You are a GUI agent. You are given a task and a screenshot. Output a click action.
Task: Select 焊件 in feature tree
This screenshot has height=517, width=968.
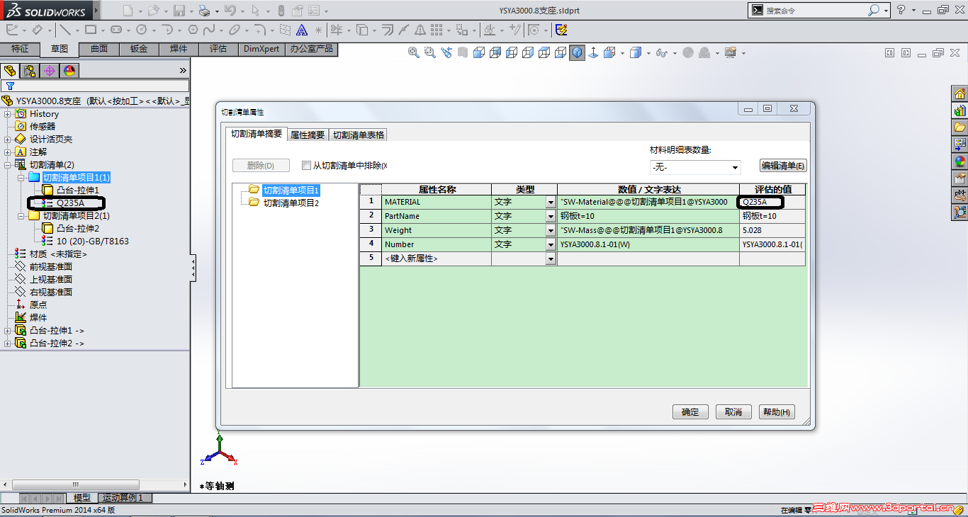coord(38,318)
